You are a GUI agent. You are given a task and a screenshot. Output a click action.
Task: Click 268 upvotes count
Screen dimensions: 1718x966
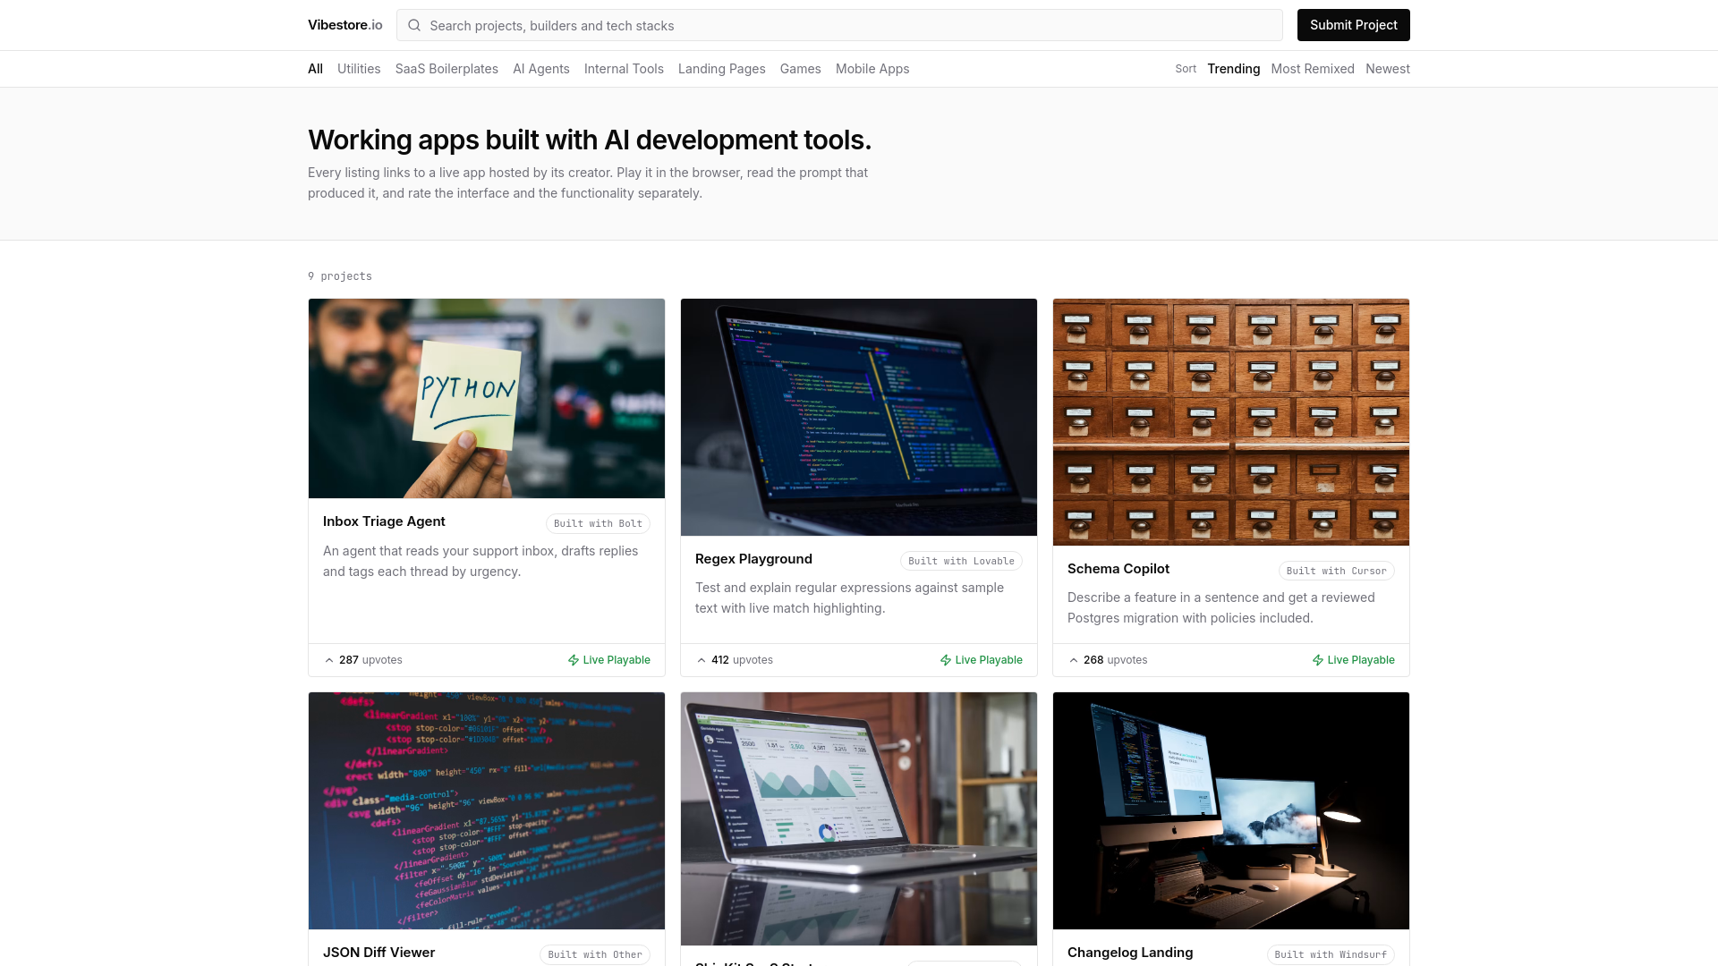pyautogui.click(x=1115, y=660)
